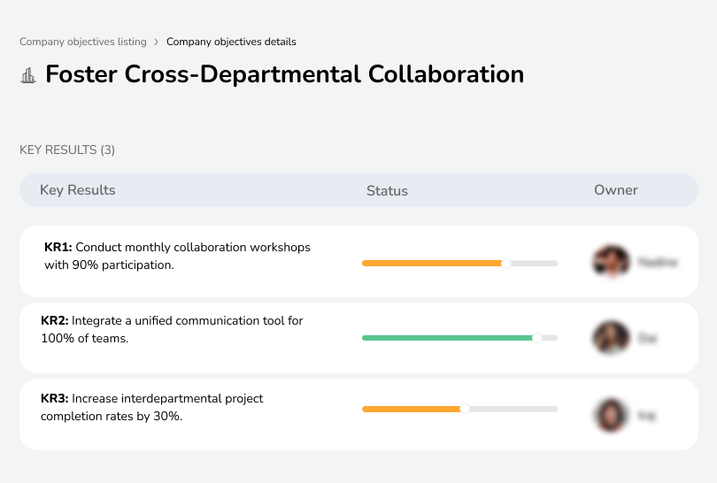Open the KR2 unified communication tool row text
This screenshot has width=717, height=483.
pyautogui.click(x=172, y=329)
